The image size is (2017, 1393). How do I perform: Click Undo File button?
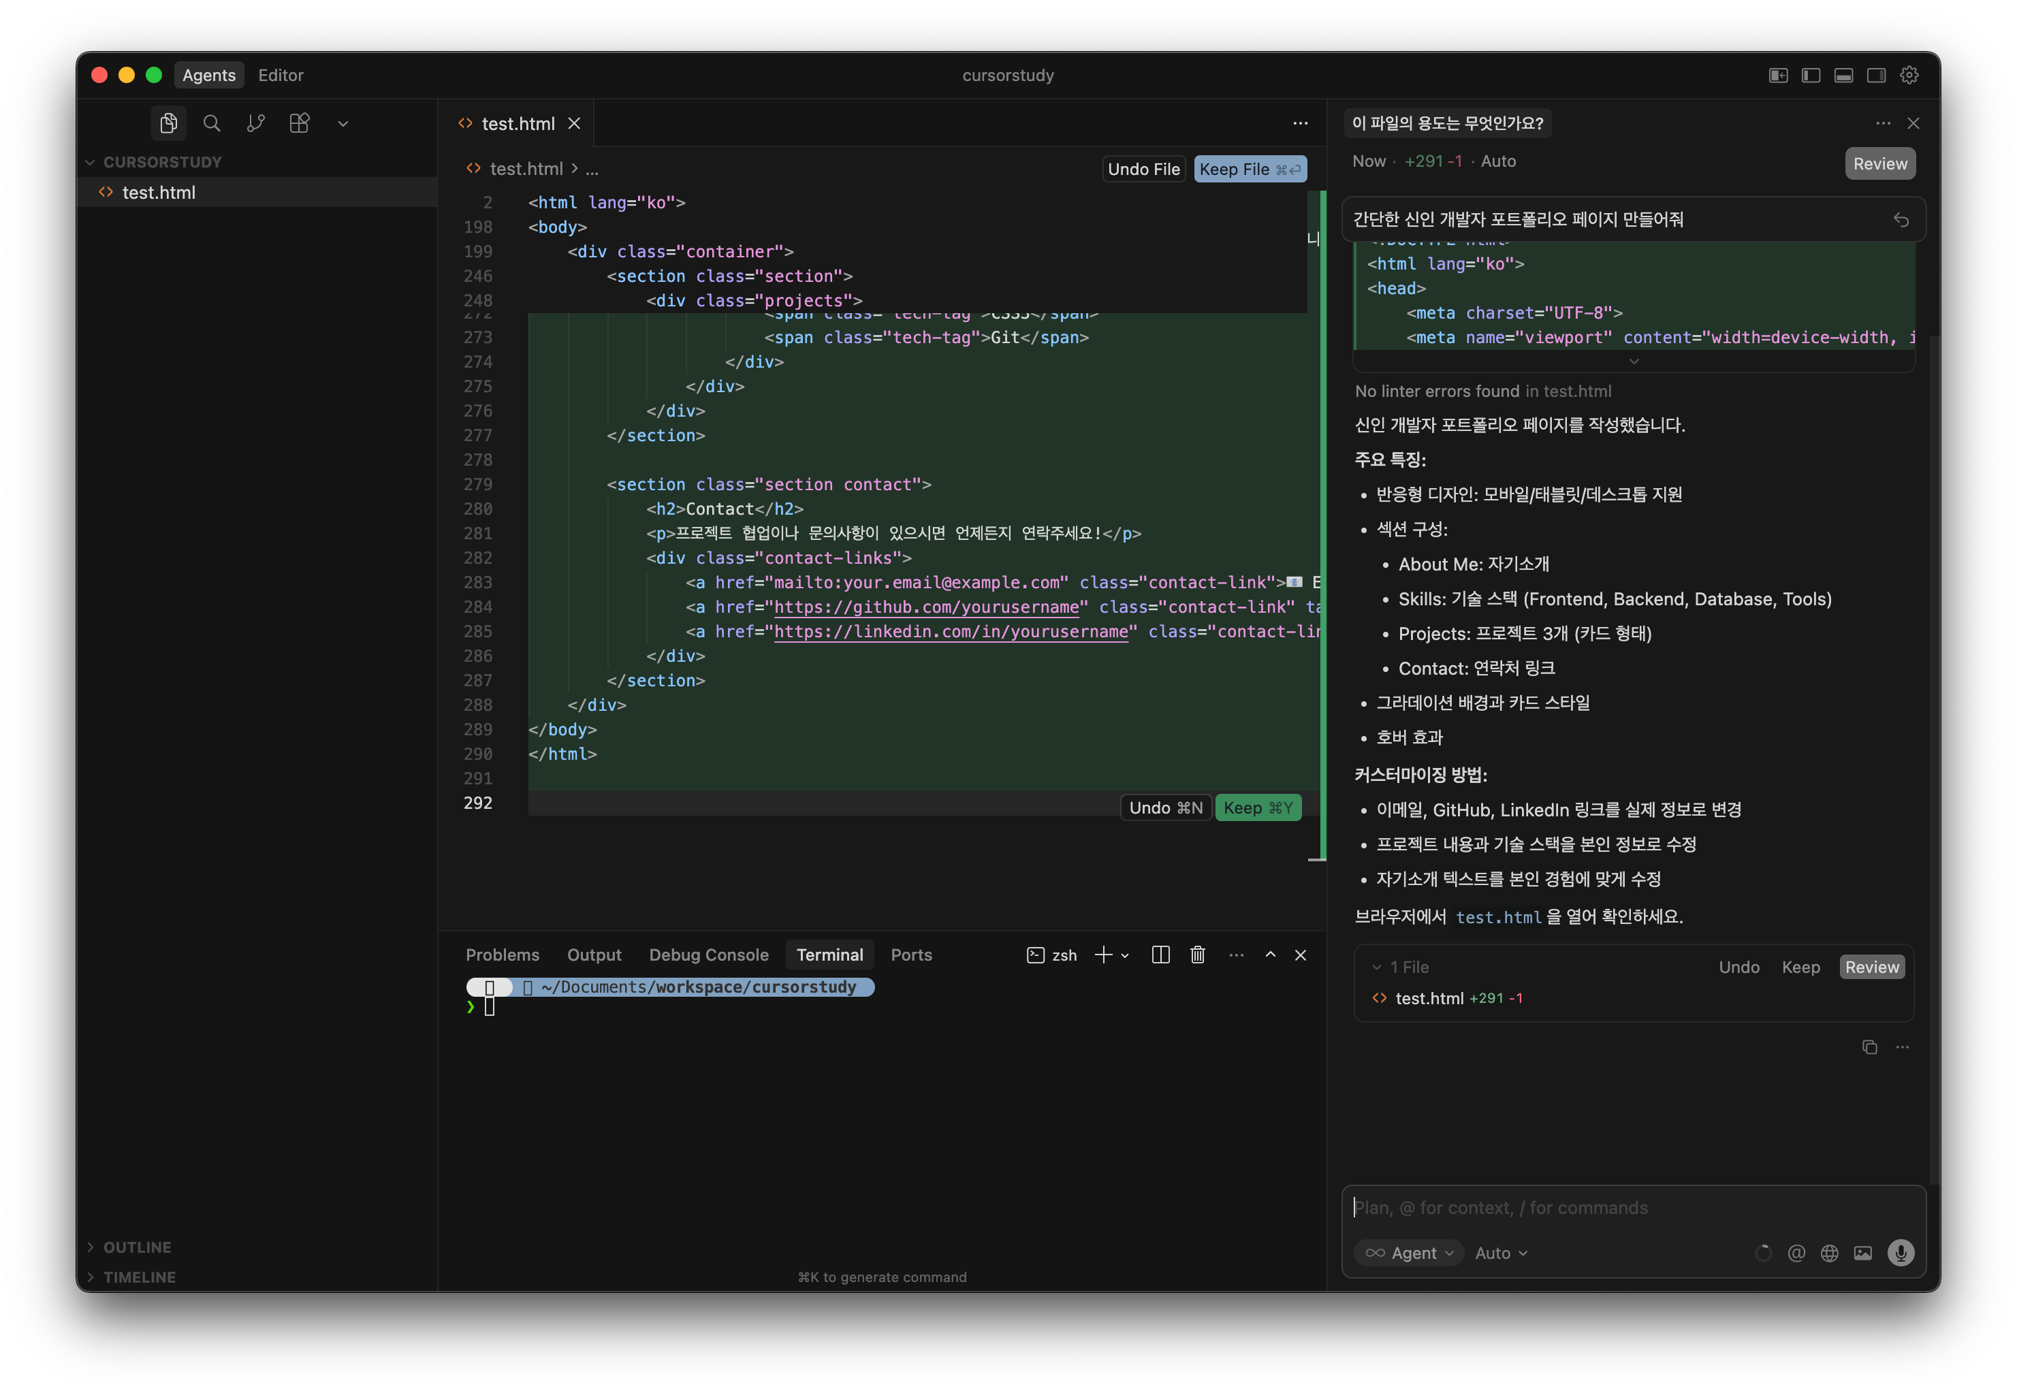tap(1143, 170)
